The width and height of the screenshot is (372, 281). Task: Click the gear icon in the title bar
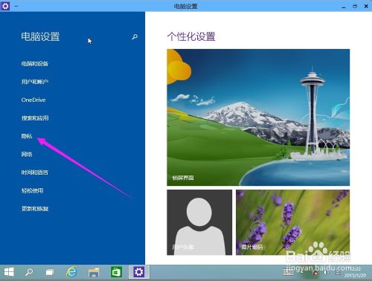point(5,6)
